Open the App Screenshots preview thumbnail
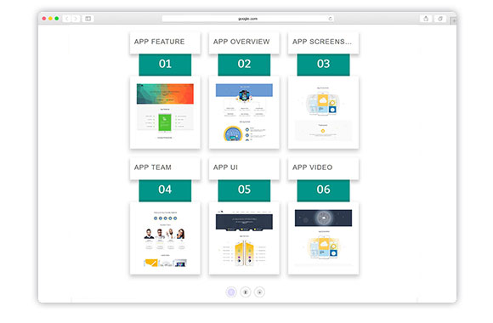 tap(323, 112)
